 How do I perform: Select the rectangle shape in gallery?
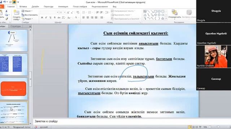click(x=156, y=11)
